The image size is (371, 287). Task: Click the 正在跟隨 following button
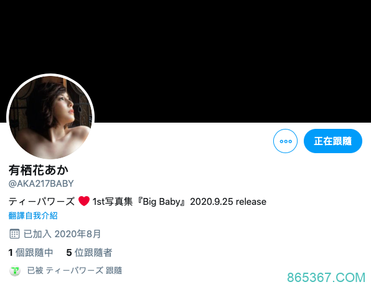point(333,141)
